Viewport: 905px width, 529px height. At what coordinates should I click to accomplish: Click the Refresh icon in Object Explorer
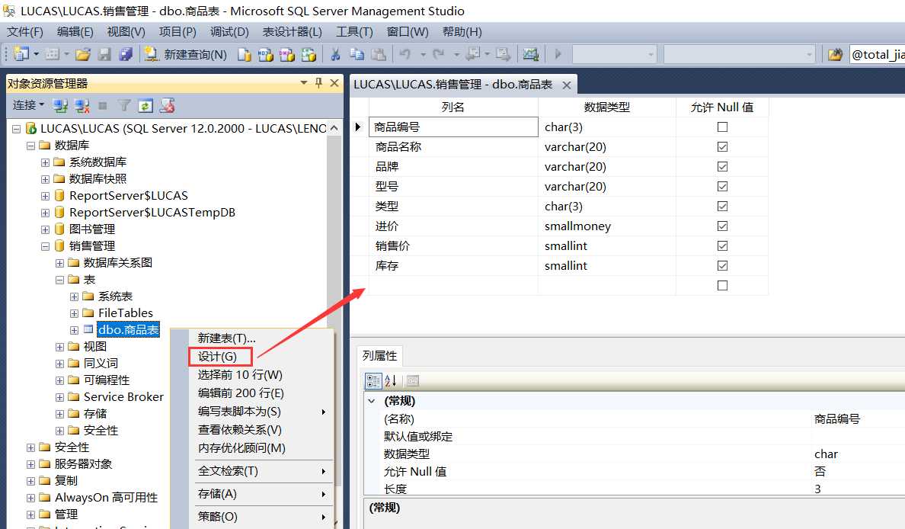tap(146, 106)
